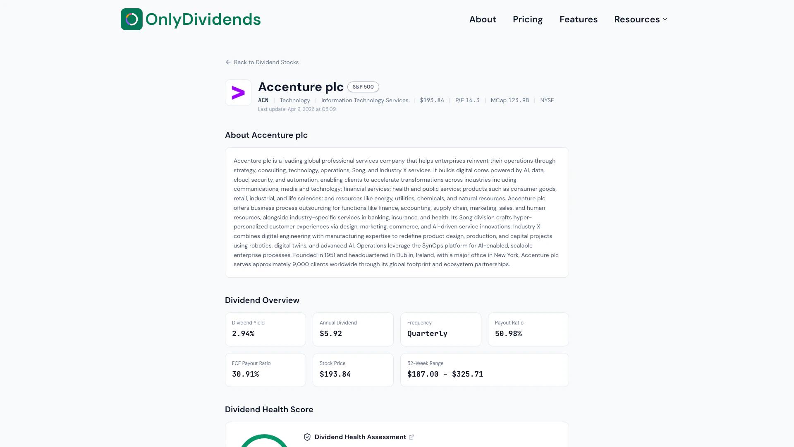This screenshot has height=447, width=794.
Task: Click the Accenture purple logo thumbnail
Action: click(x=238, y=93)
